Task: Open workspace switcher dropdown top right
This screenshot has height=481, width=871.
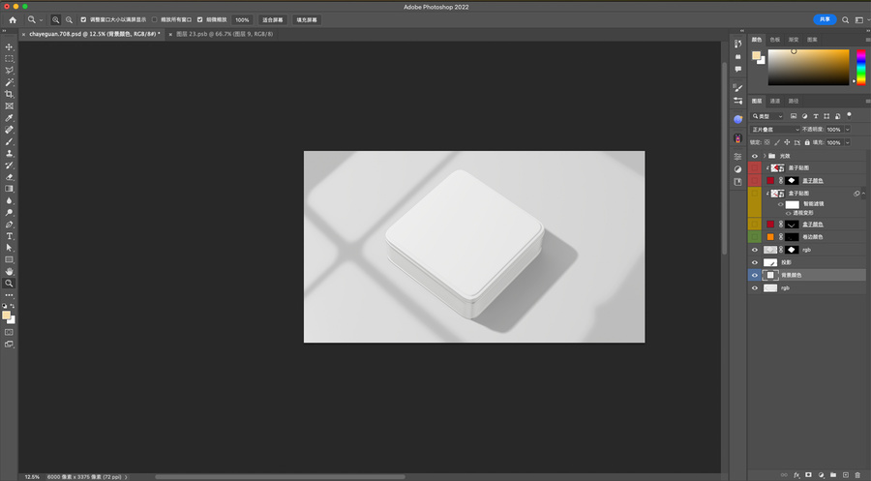Action: (x=861, y=19)
